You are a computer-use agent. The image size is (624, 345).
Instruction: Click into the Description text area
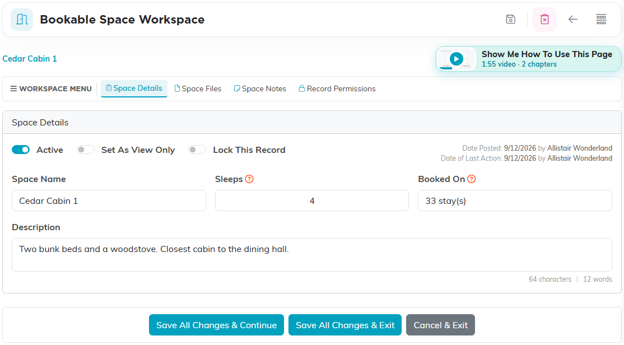click(x=311, y=255)
